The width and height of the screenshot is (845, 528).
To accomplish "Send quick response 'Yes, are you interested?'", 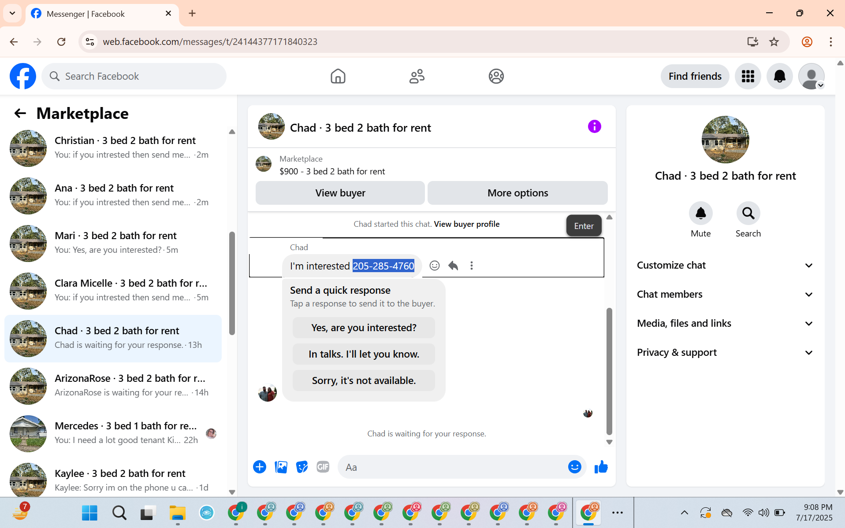I will tap(364, 328).
